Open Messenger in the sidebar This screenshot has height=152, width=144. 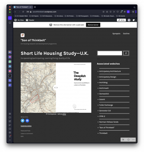click(10, 57)
